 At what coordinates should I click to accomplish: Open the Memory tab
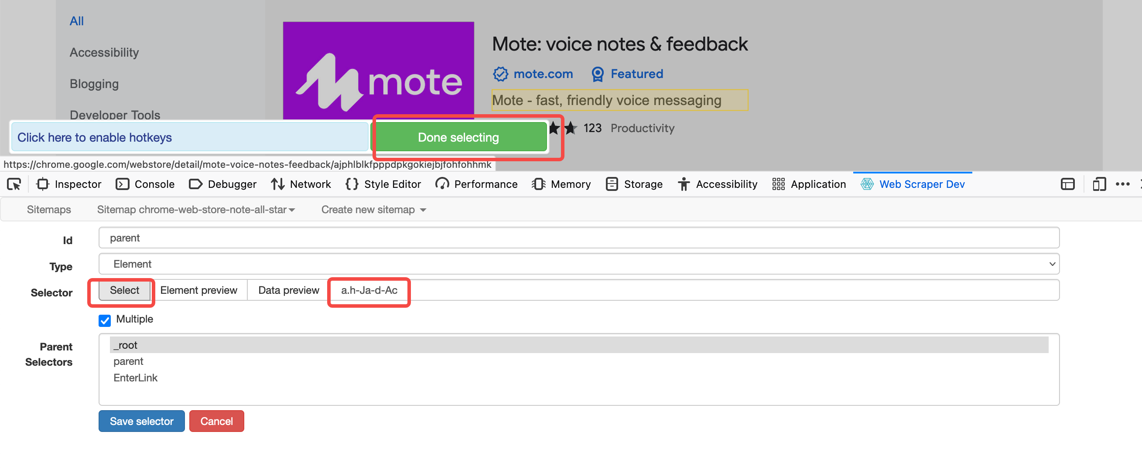561,184
